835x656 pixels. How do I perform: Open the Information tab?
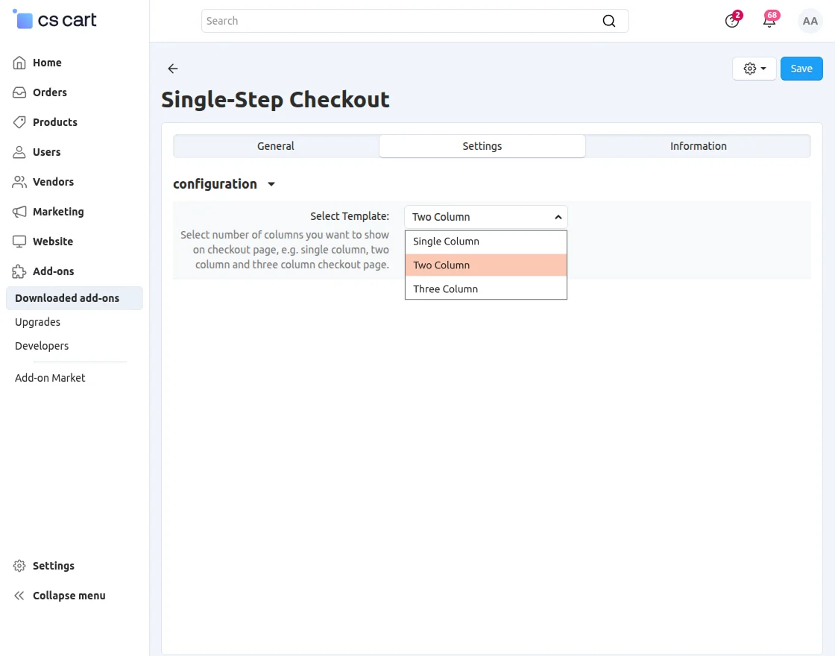coord(698,146)
